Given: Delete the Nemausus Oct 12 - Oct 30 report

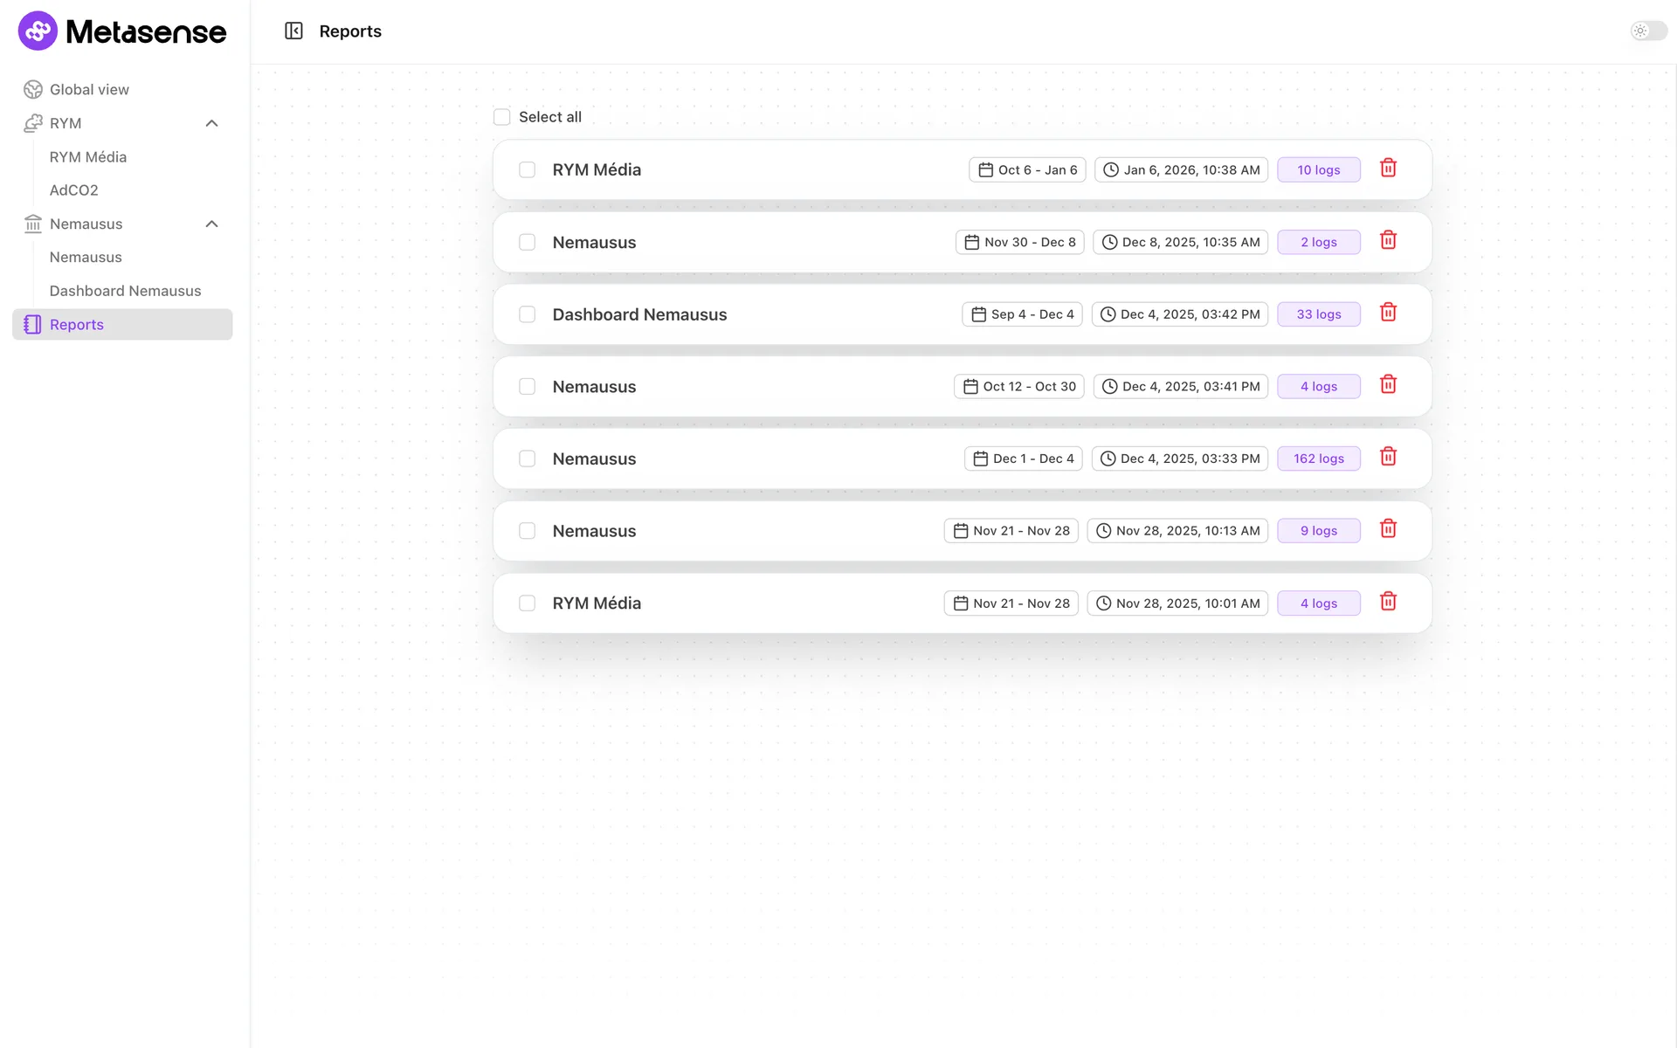Looking at the screenshot, I should pos(1388,384).
